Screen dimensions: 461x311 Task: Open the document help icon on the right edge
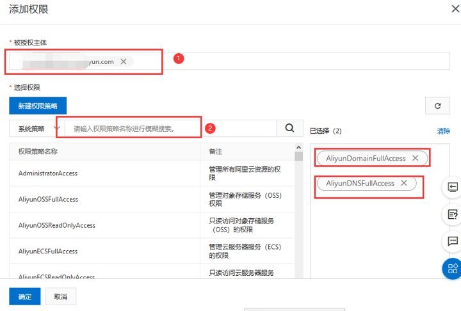[x=453, y=214]
